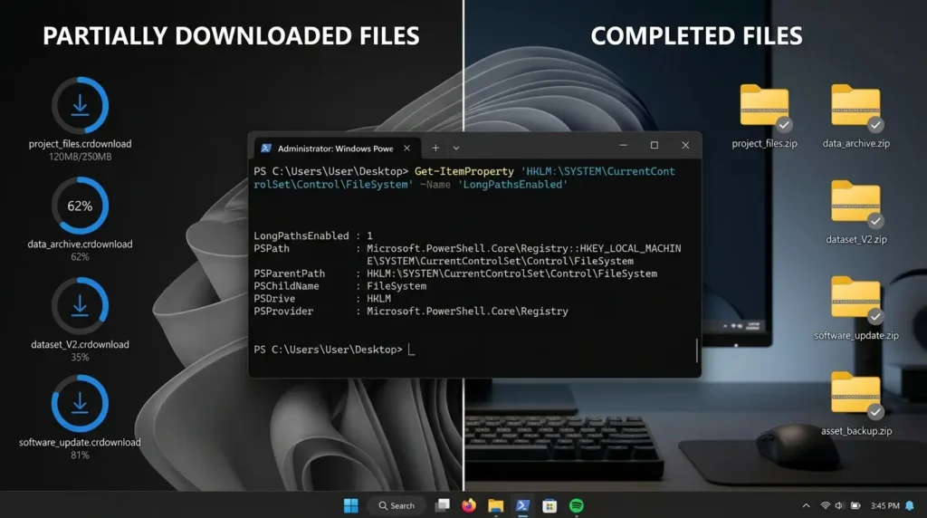Click the PSChildName FileSystem output line
Viewport: 927px width, 518px height.
click(x=340, y=286)
